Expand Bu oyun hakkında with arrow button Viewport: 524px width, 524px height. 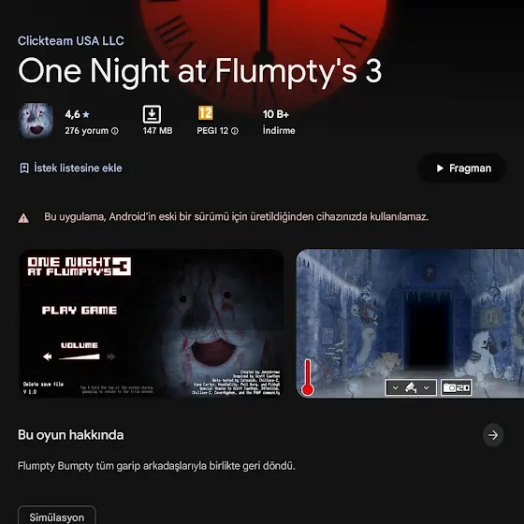coord(493,435)
